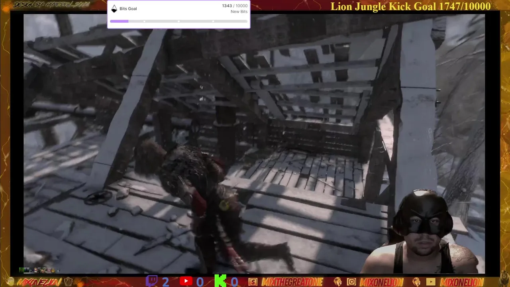Click the Kick viewer count "0"
This screenshot has width=510, height=287.
[x=234, y=282]
